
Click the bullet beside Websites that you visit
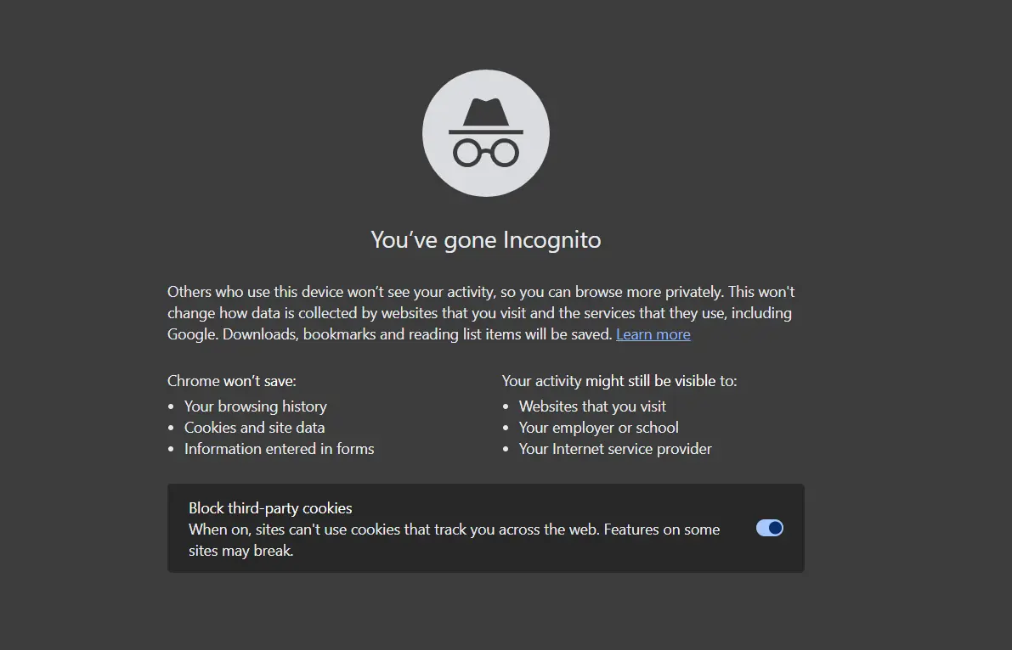pos(507,406)
